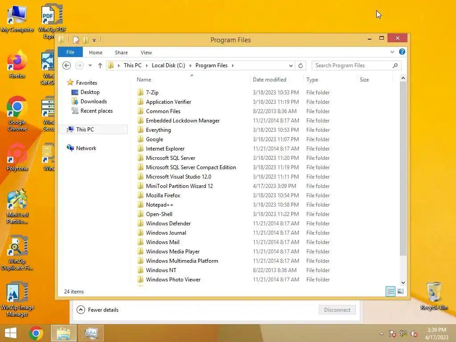This screenshot has width=456, height=342.
Task: Click the Forward navigation arrow
Action: [x=79, y=65]
